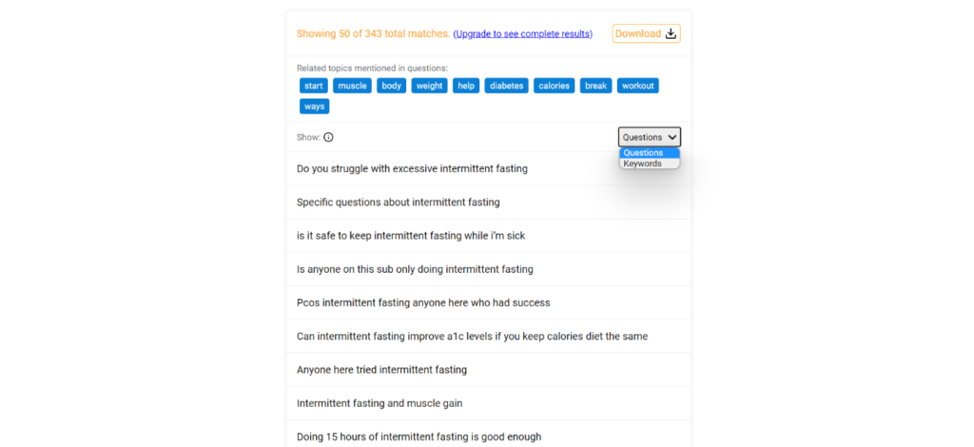974x447 pixels.
Task: Click the info icon beside Show
Action: (328, 137)
